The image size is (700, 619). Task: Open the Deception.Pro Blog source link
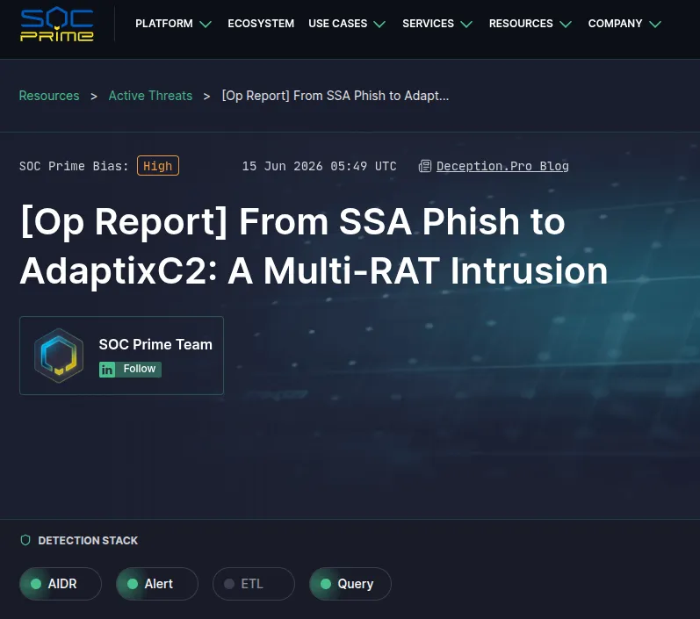pos(502,166)
